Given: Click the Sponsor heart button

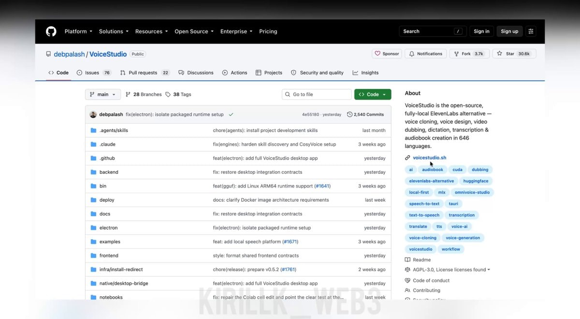Looking at the screenshot, I should coord(386,54).
